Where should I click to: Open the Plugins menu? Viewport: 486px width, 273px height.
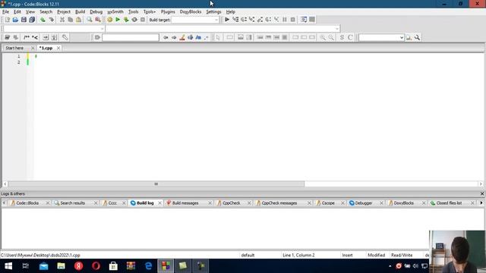coord(168,12)
